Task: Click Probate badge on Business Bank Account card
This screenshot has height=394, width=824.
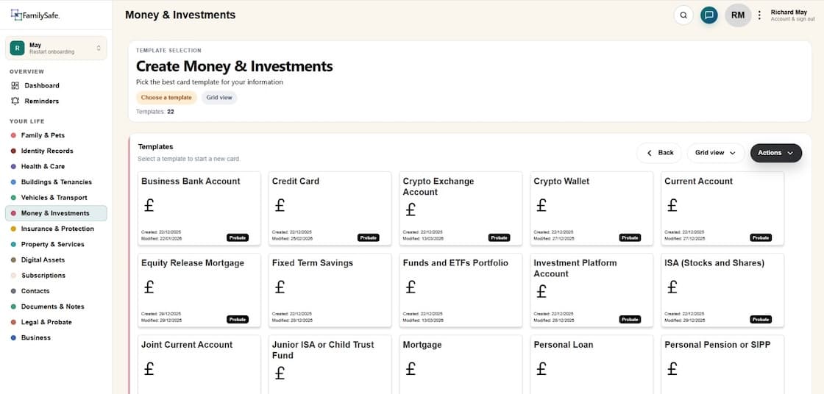Action: click(x=238, y=237)
